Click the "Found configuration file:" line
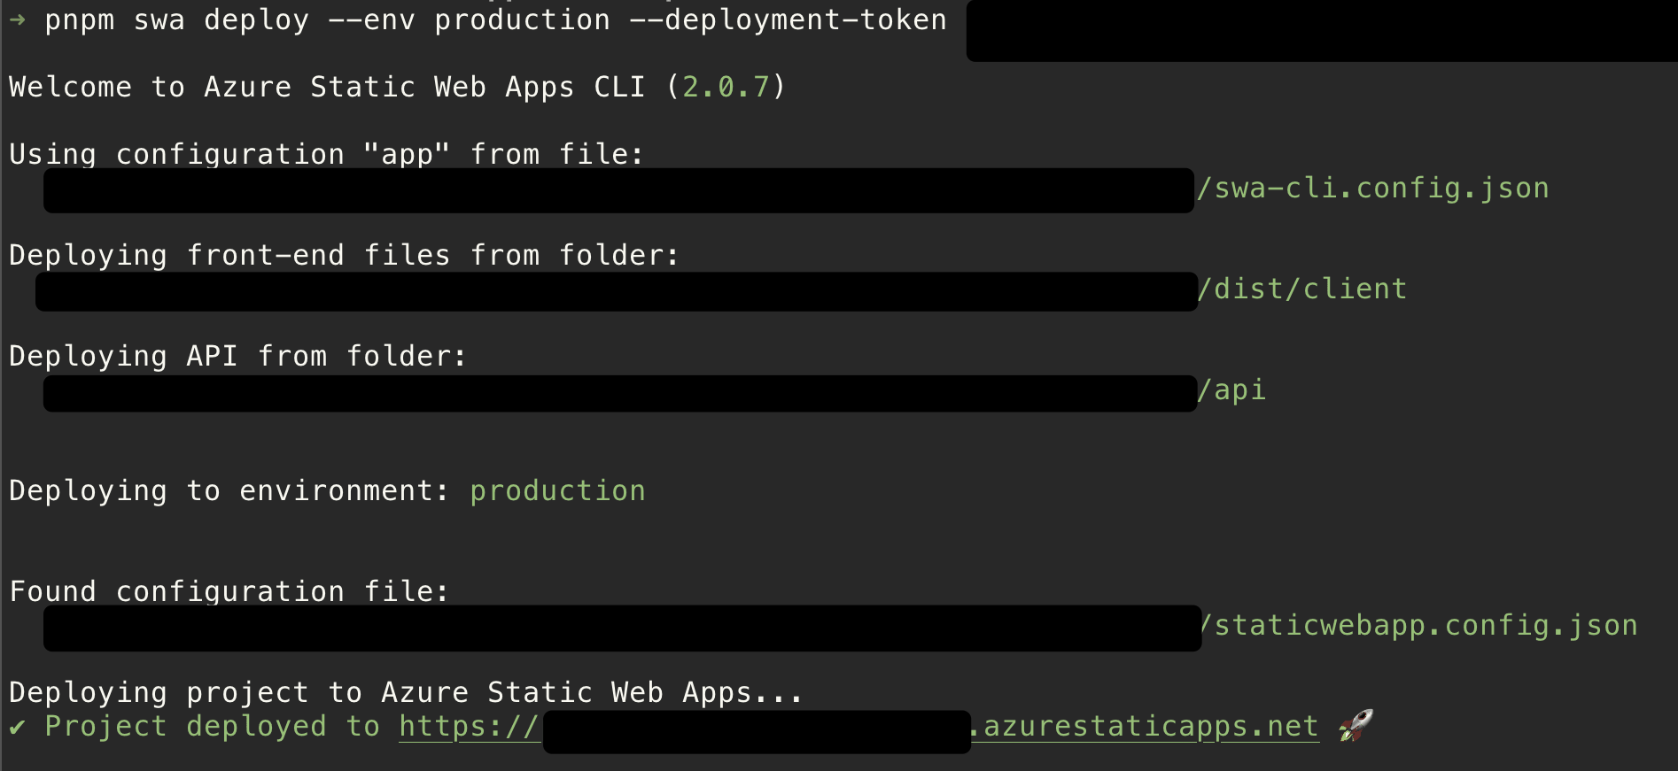Screen dimensions: 1678x771 coord(229,591)
